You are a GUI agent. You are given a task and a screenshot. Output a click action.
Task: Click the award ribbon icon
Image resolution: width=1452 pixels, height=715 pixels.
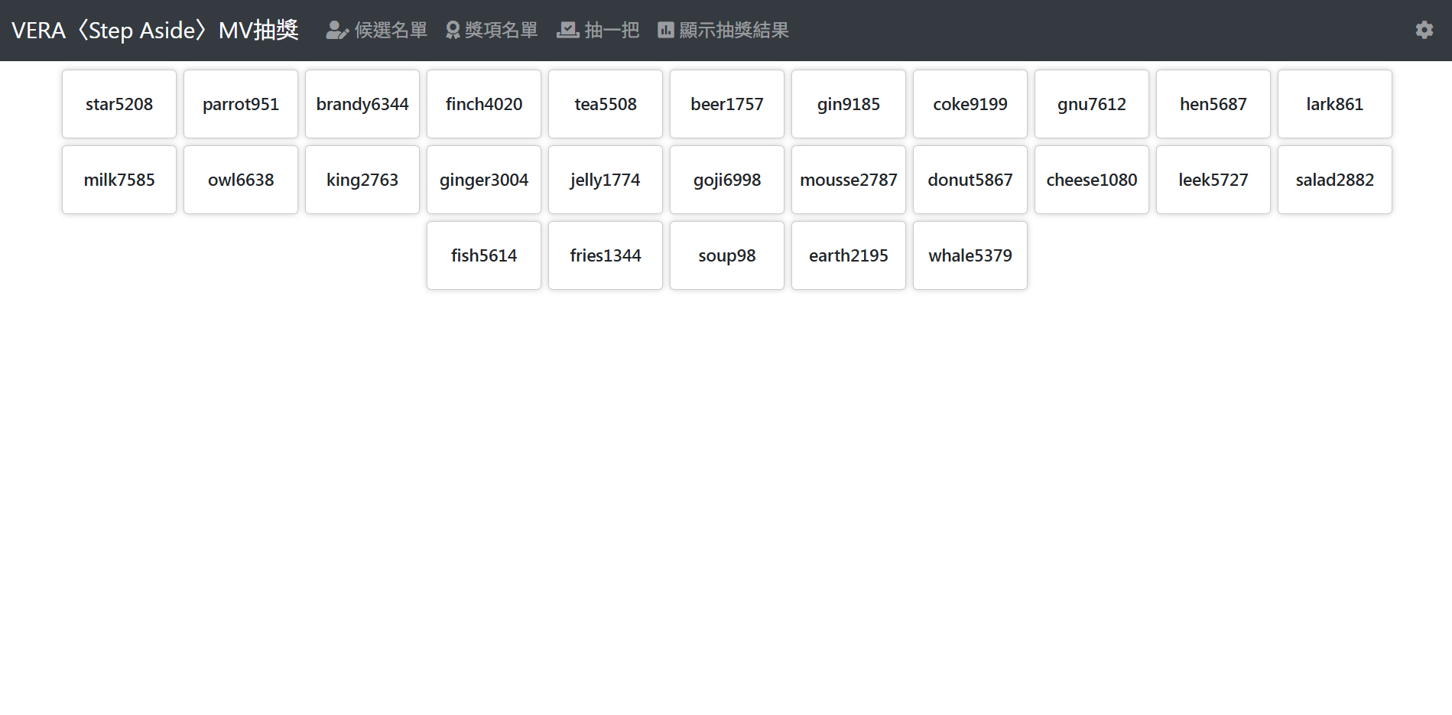(453, 30)
